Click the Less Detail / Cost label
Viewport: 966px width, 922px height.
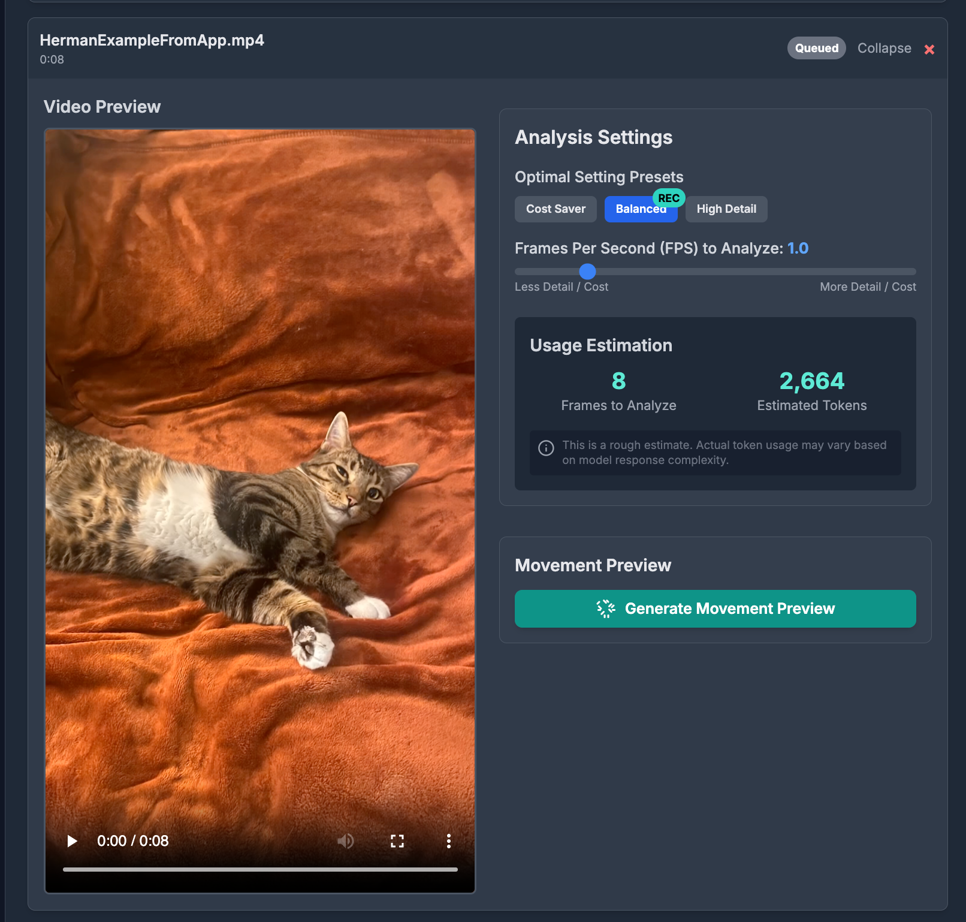(x=561, y=287)
